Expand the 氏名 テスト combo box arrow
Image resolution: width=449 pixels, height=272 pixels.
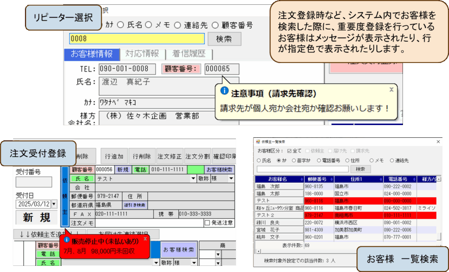pos(193,178)
